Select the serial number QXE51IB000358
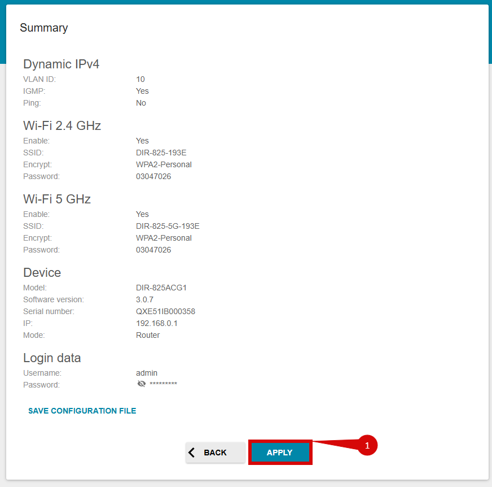Screen dimensions: 492x487 click(165, 311)
